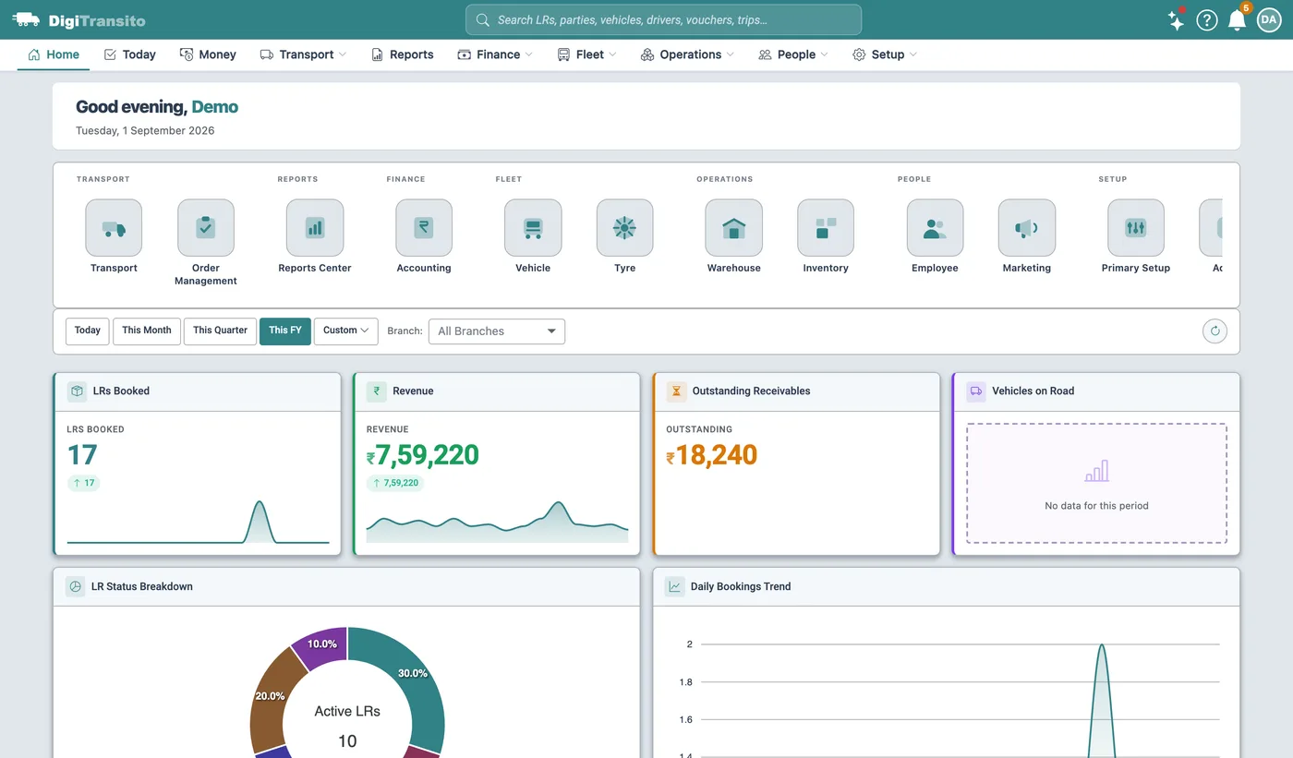Click the search LRs, parties, vehicles field
This screenshot has height=758, width=1293.
[x=663, y=19]
